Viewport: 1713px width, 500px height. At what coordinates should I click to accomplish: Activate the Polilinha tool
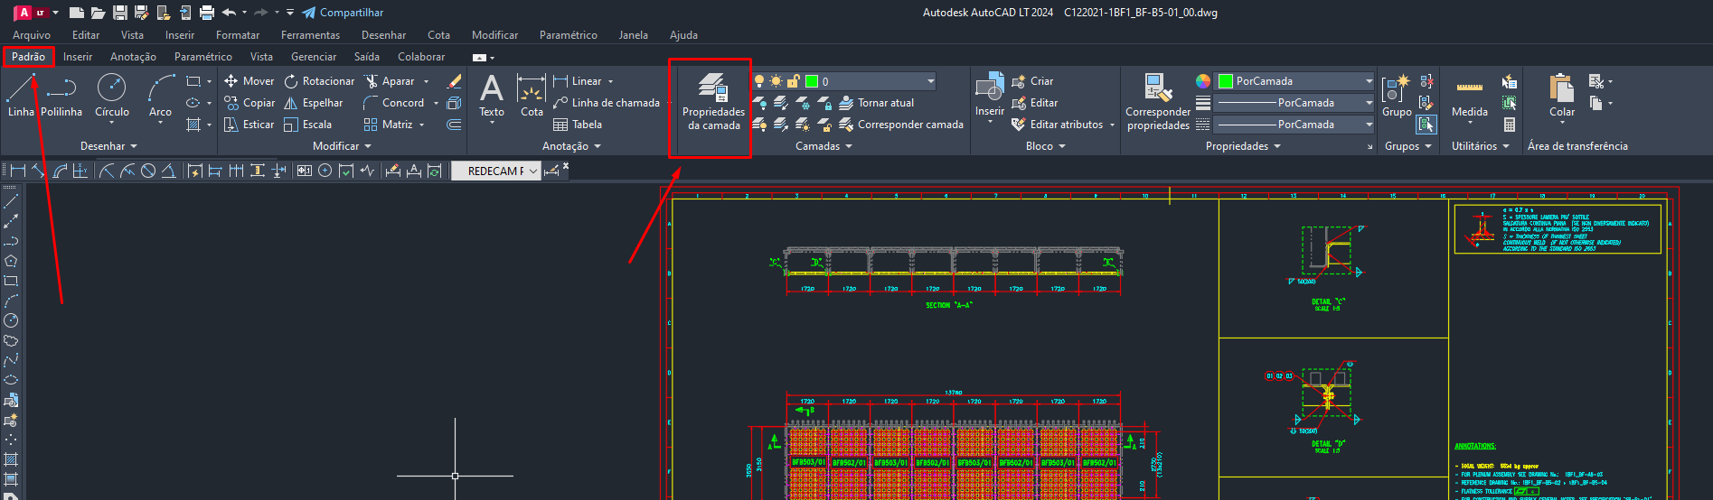(61, 89)
